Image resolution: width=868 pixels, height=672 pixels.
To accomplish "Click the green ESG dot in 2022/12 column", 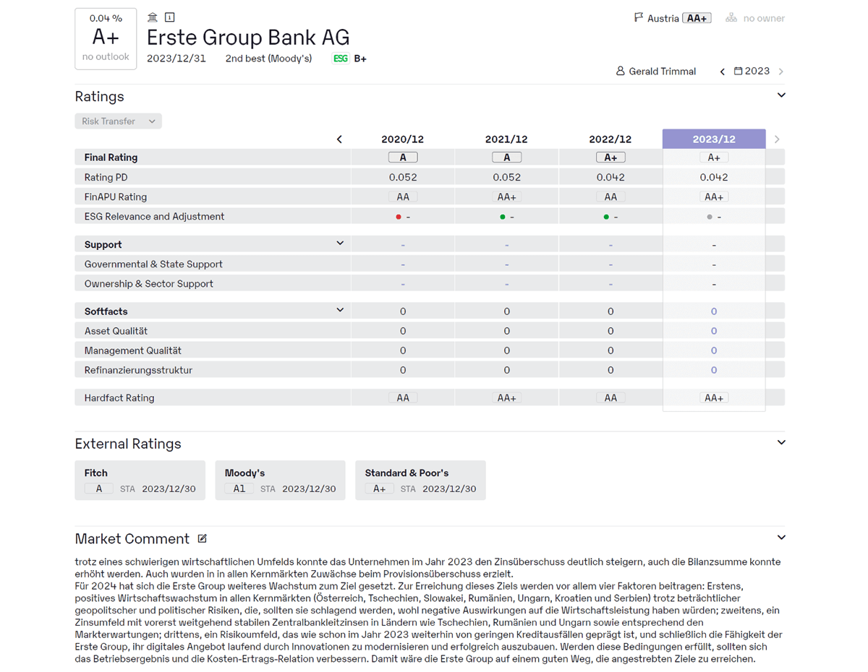I will (606, 217).
